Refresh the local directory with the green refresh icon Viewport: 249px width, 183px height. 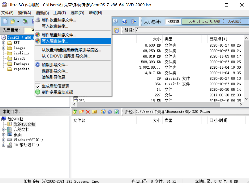click(116, 112)
